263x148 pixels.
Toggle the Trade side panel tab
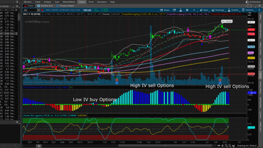(260, 17)
